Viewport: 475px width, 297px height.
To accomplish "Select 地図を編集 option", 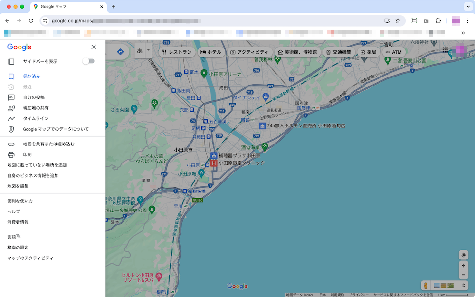I will coord(18,186).
